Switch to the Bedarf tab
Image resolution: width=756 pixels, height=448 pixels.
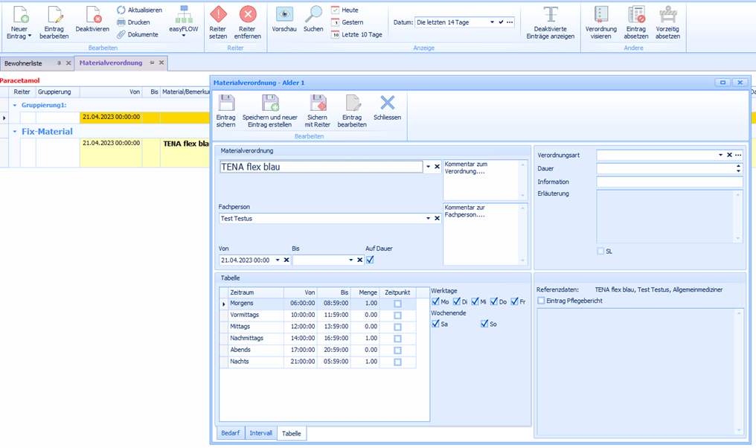pyautogui.click(x=230, y=433)
